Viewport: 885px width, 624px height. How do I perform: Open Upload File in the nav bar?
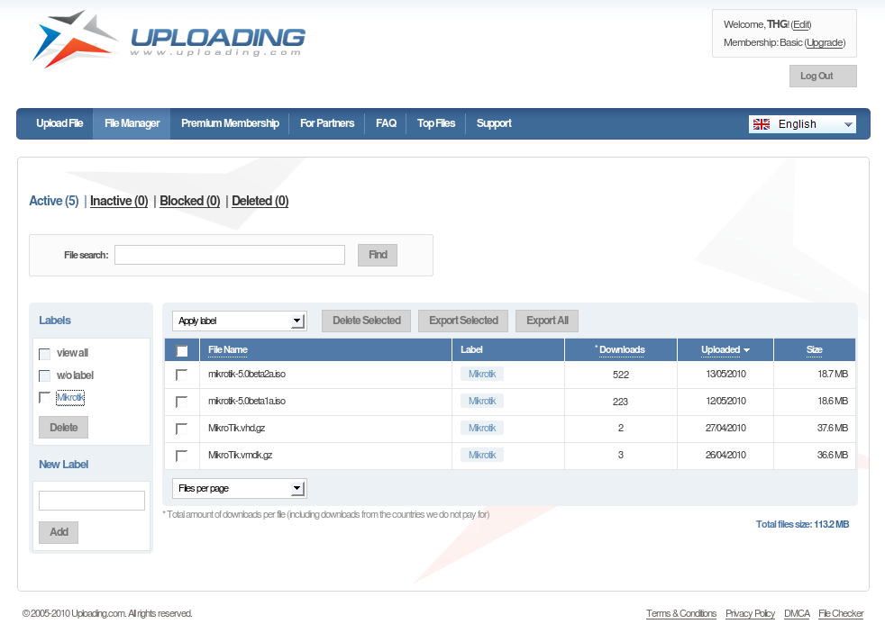(59, 122)
